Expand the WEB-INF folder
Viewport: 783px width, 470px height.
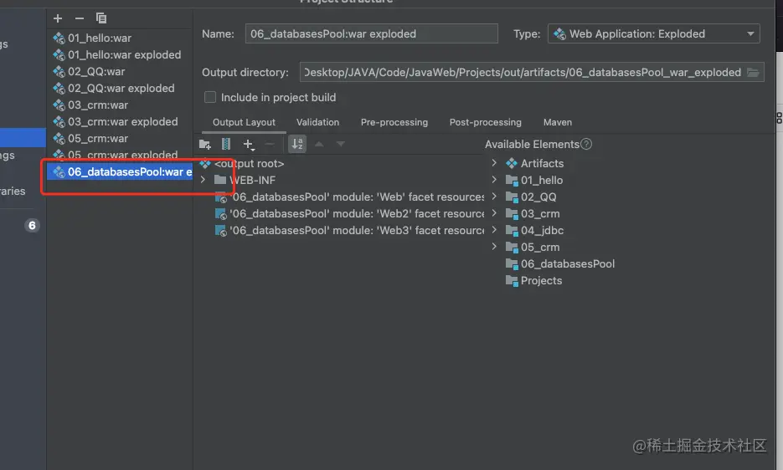203,180
